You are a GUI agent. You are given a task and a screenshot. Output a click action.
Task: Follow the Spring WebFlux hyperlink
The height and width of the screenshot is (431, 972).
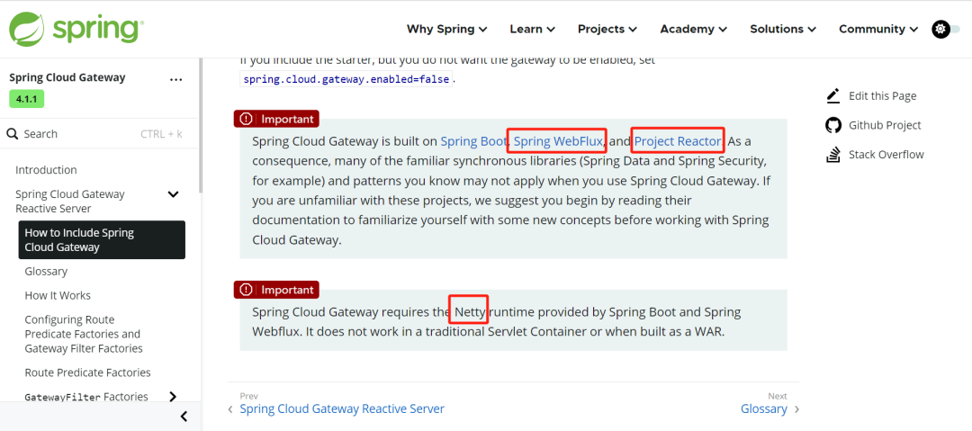[x=558, y=141]
